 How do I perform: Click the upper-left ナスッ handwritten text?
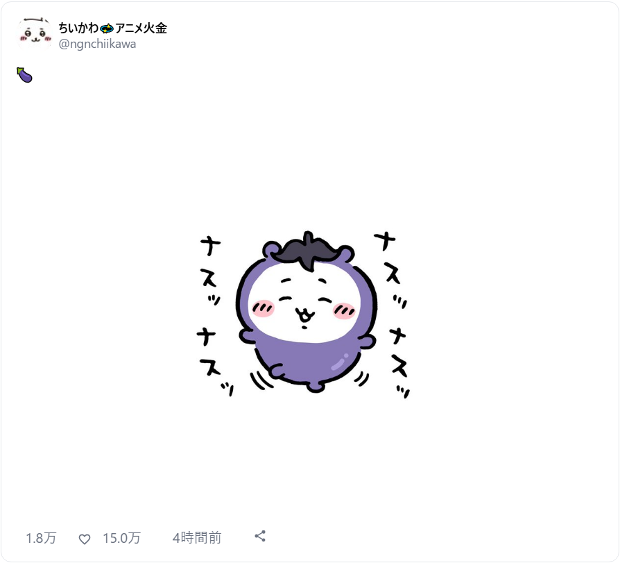[x=210, y=271]
